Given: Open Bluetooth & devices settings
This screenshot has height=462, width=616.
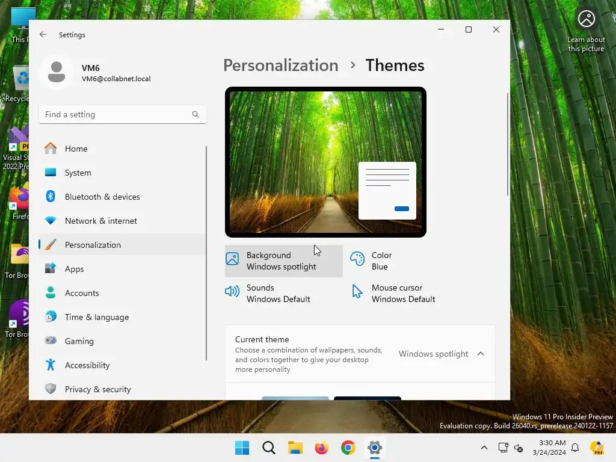Looking at the screenshot, I should coord(123,197).
